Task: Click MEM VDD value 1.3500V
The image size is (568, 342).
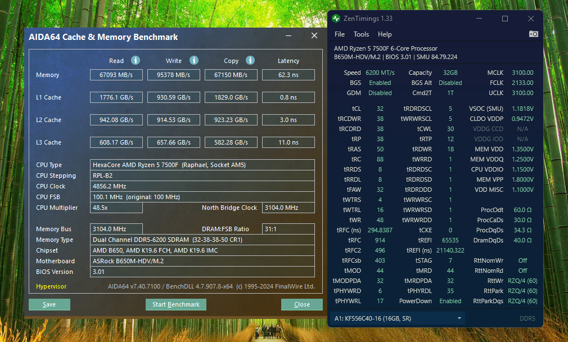Action: pyautogui.click(x=522, y=149)
